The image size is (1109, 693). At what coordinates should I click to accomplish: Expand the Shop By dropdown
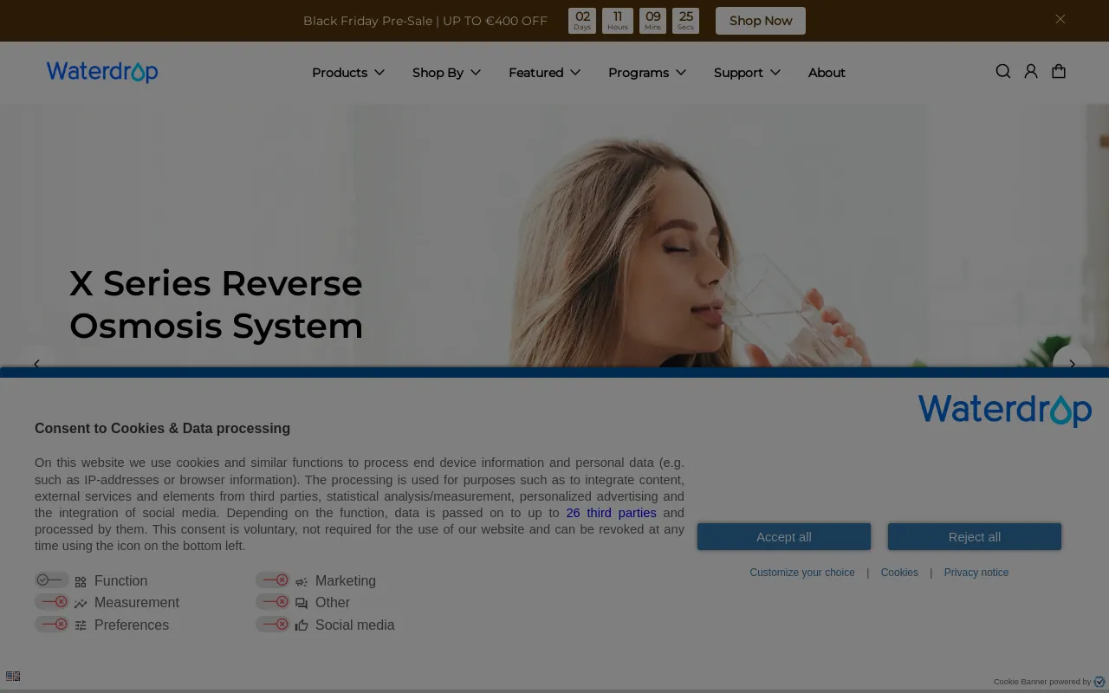point(446,73)
